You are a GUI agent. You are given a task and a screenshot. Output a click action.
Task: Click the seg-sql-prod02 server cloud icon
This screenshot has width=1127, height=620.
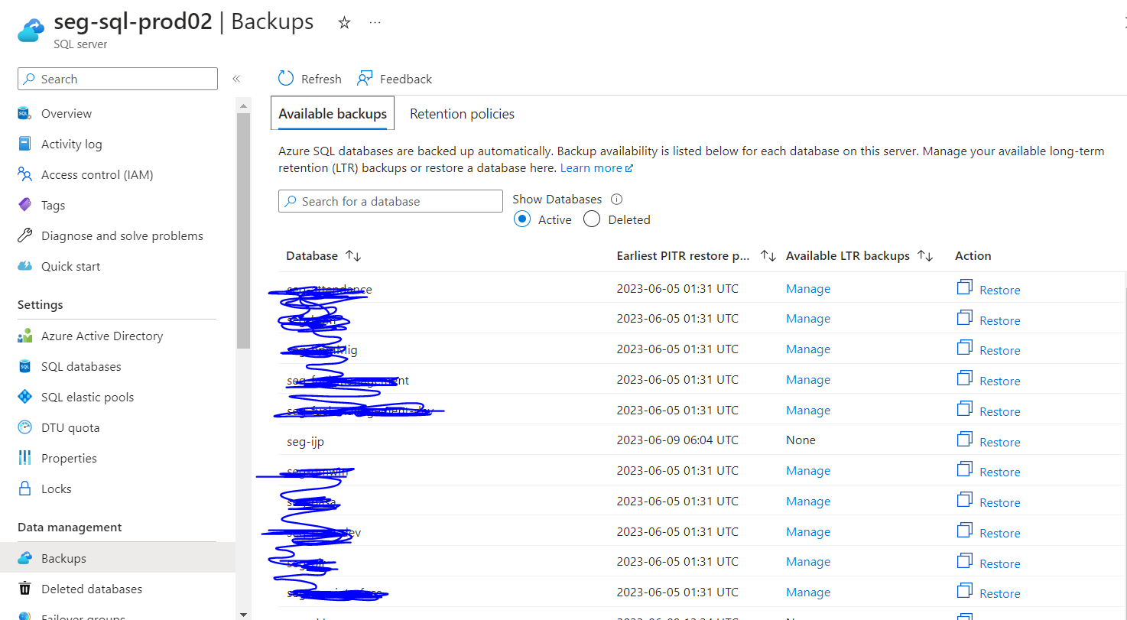coord(31,29)
